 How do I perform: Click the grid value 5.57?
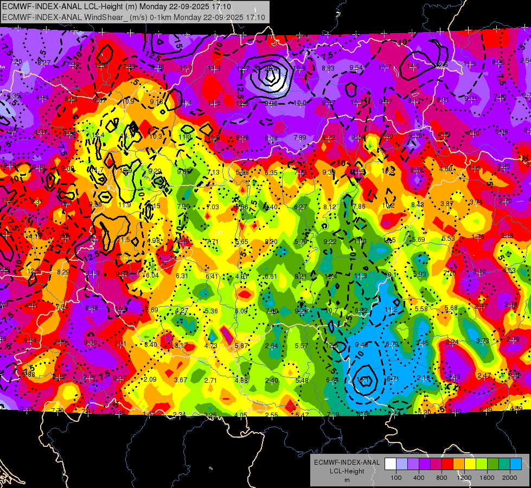(302, 346)
